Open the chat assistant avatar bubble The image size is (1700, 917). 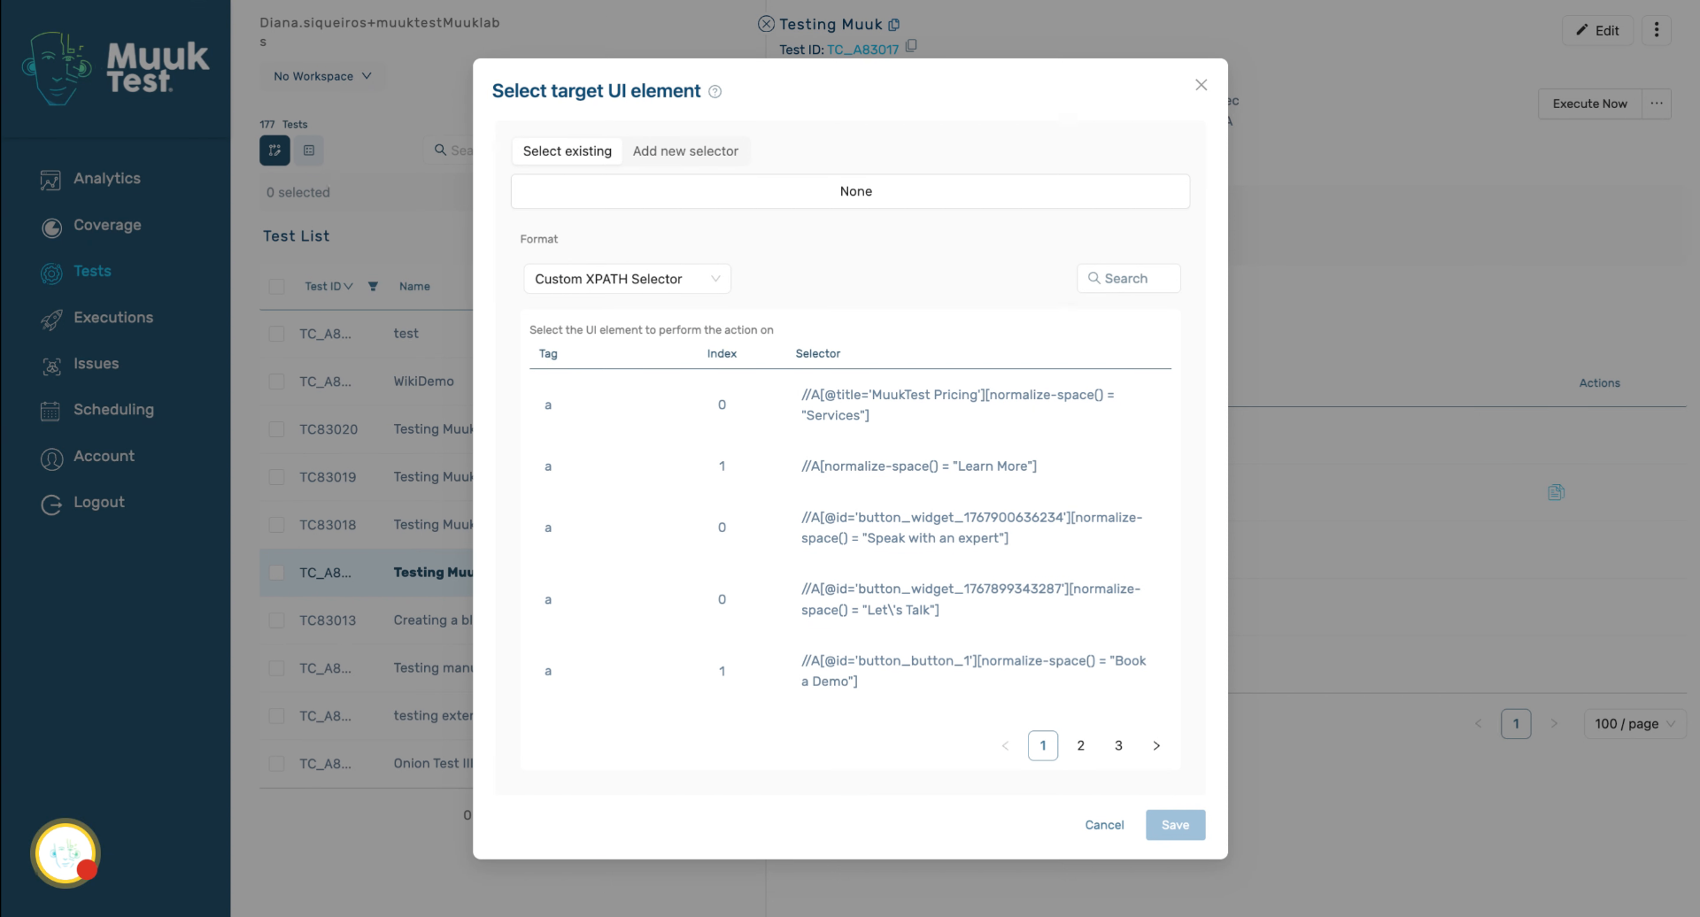tap(66, 853)
